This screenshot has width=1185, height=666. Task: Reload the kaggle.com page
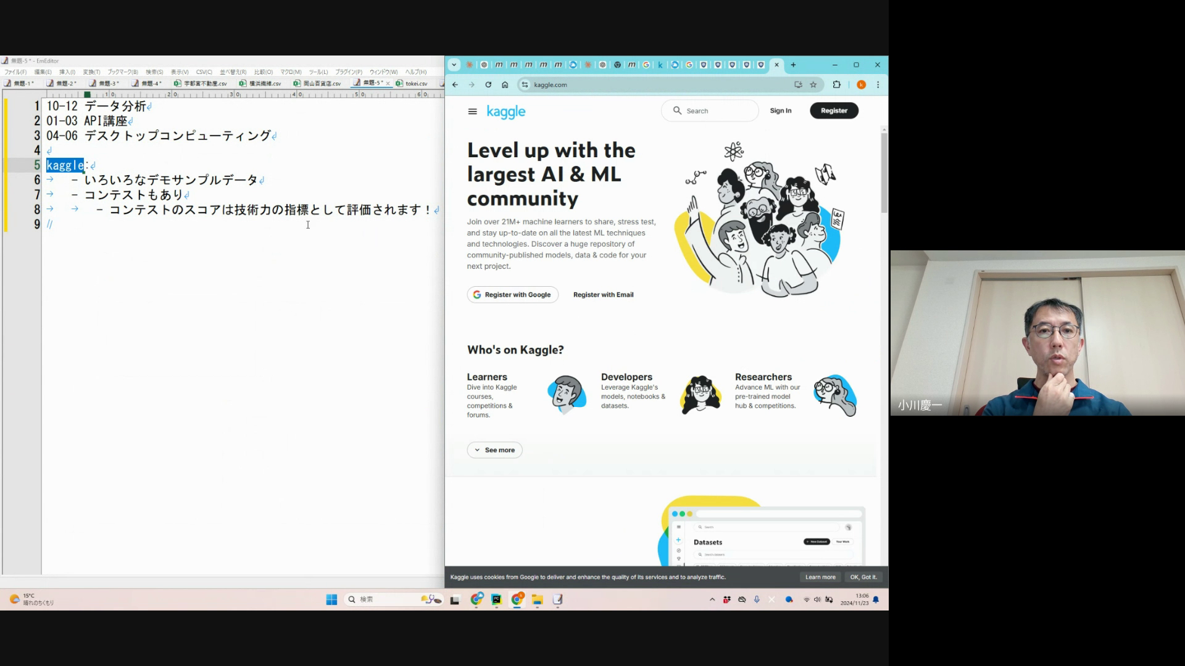(x=488, y=84)
